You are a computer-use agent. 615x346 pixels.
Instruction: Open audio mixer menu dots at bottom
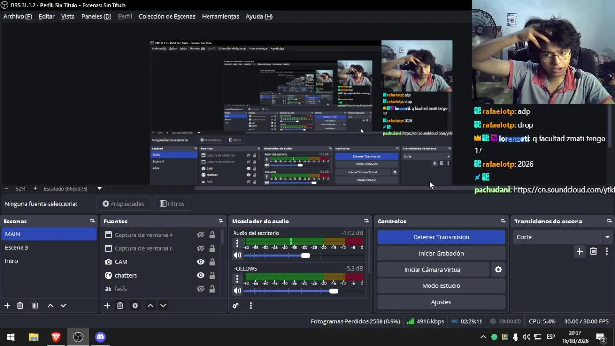pyautogui.click(x=251, y=306)
